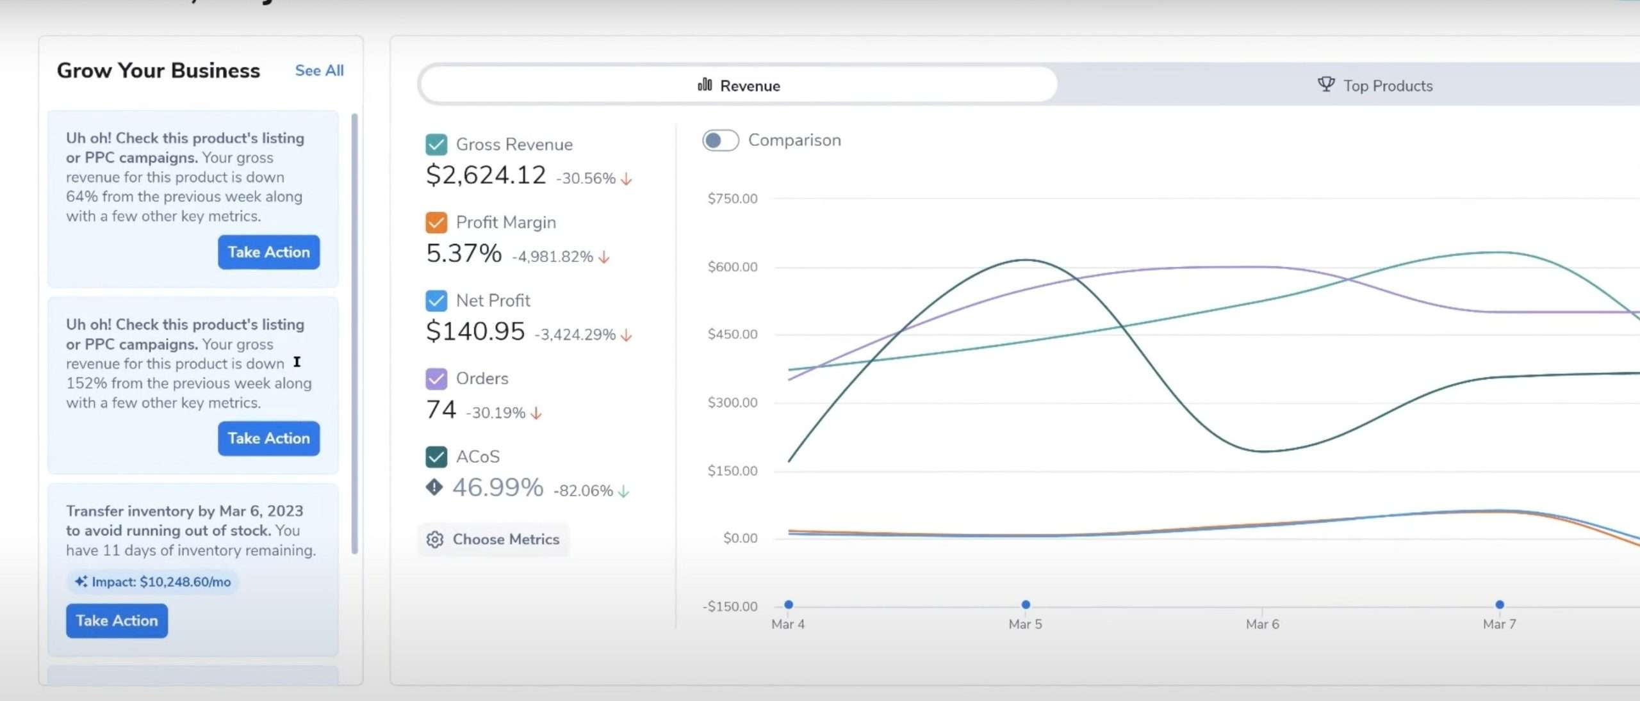Open See All in Grow Your Business
Image resolution: width=1640 pixels, height=701 pixels.
tap(319, 70)
